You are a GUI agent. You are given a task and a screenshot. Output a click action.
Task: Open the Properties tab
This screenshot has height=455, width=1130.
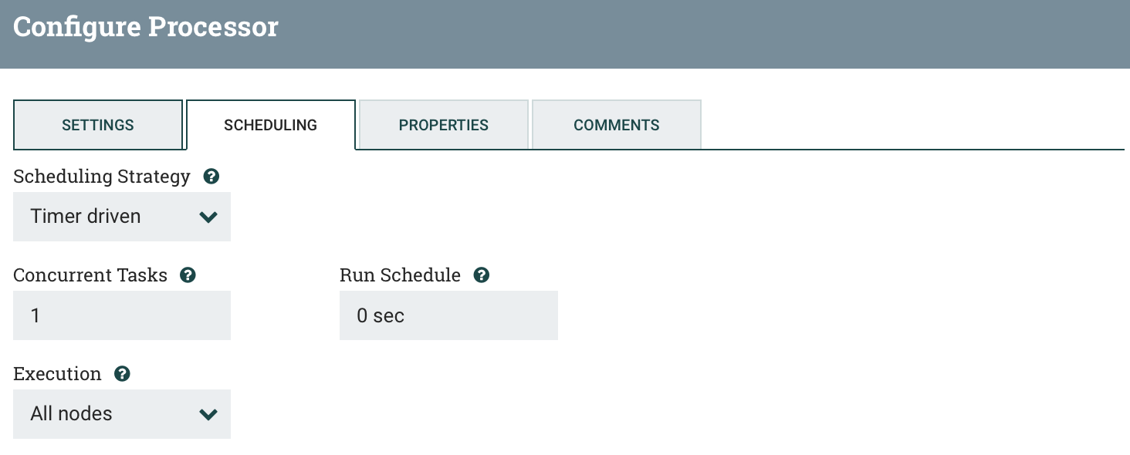(x=444, y=125)
